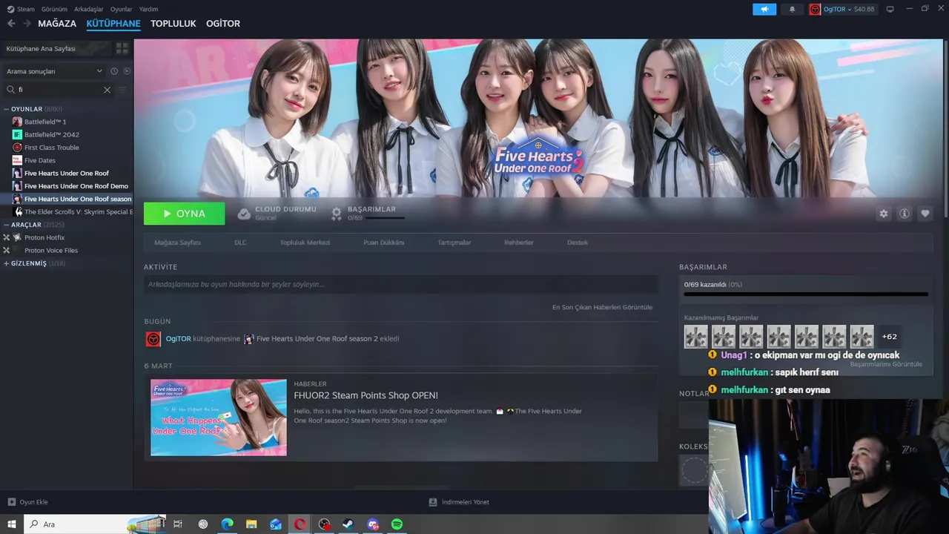Screen dimensions: 949x534
Task: Select First Class Trouble game
Action: coord(51,148)
